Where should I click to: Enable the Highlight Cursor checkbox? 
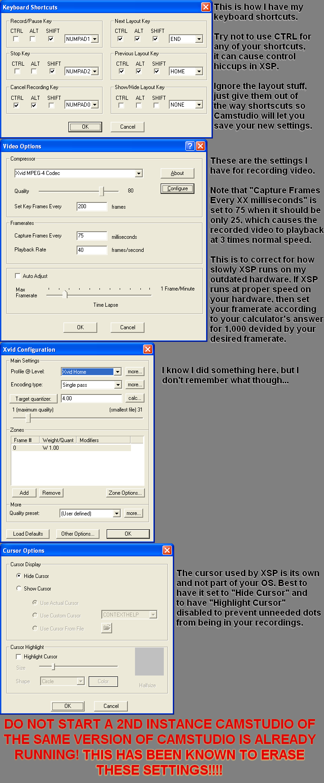click(x=18, y=657)
